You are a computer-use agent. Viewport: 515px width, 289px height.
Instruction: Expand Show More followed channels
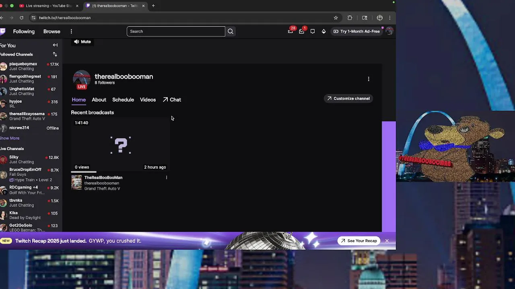(x=10, y=138)
